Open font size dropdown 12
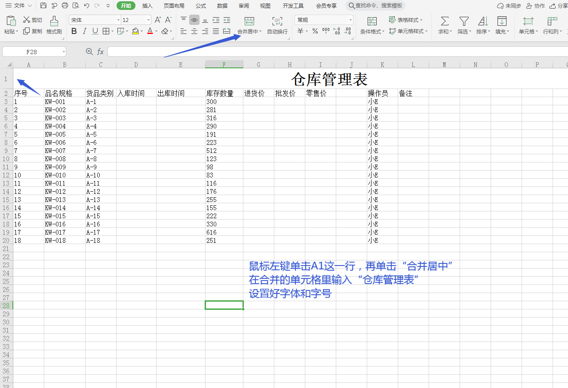568x388 pixels. (148, 20)
